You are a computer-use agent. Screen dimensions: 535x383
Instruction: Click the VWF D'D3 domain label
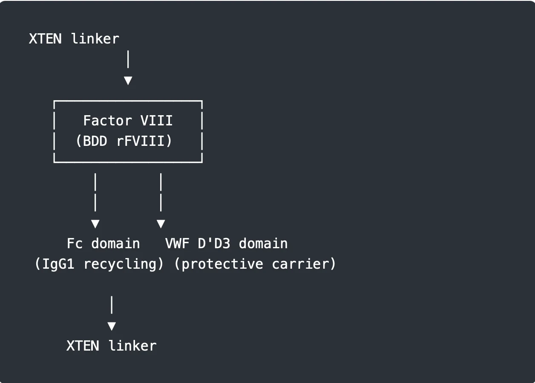click(226, 244)
